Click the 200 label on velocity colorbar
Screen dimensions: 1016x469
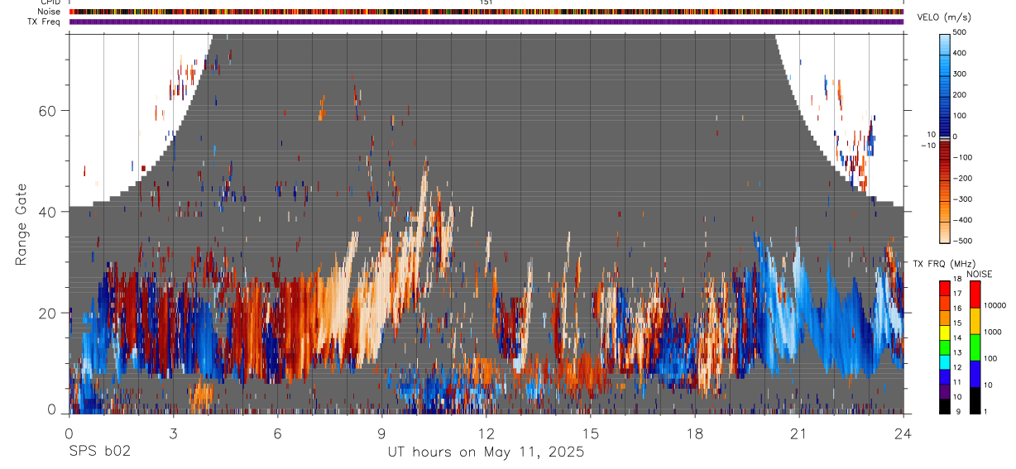pos(961,94)
